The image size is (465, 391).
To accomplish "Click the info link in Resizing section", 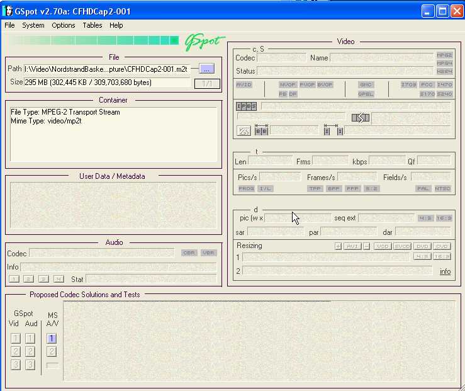I will [445, 271].
